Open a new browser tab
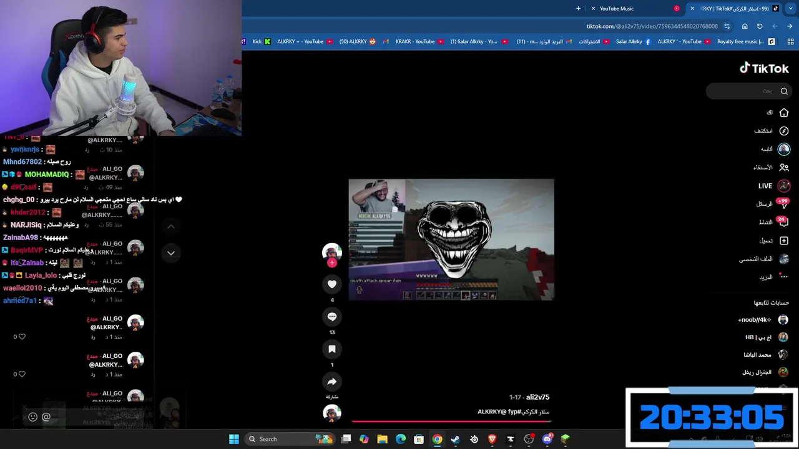799x449 pixels. point(578,9)
